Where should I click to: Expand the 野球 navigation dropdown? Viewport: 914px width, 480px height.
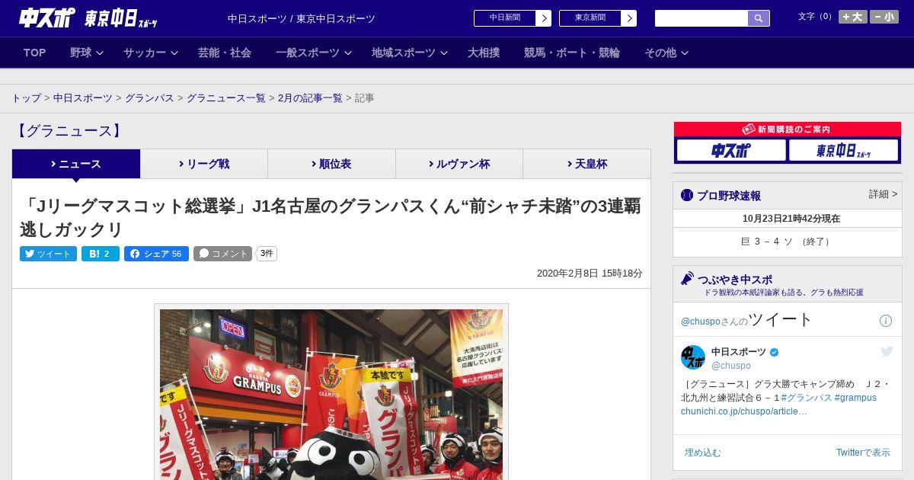pyautogui.click(x=87, y=53)
